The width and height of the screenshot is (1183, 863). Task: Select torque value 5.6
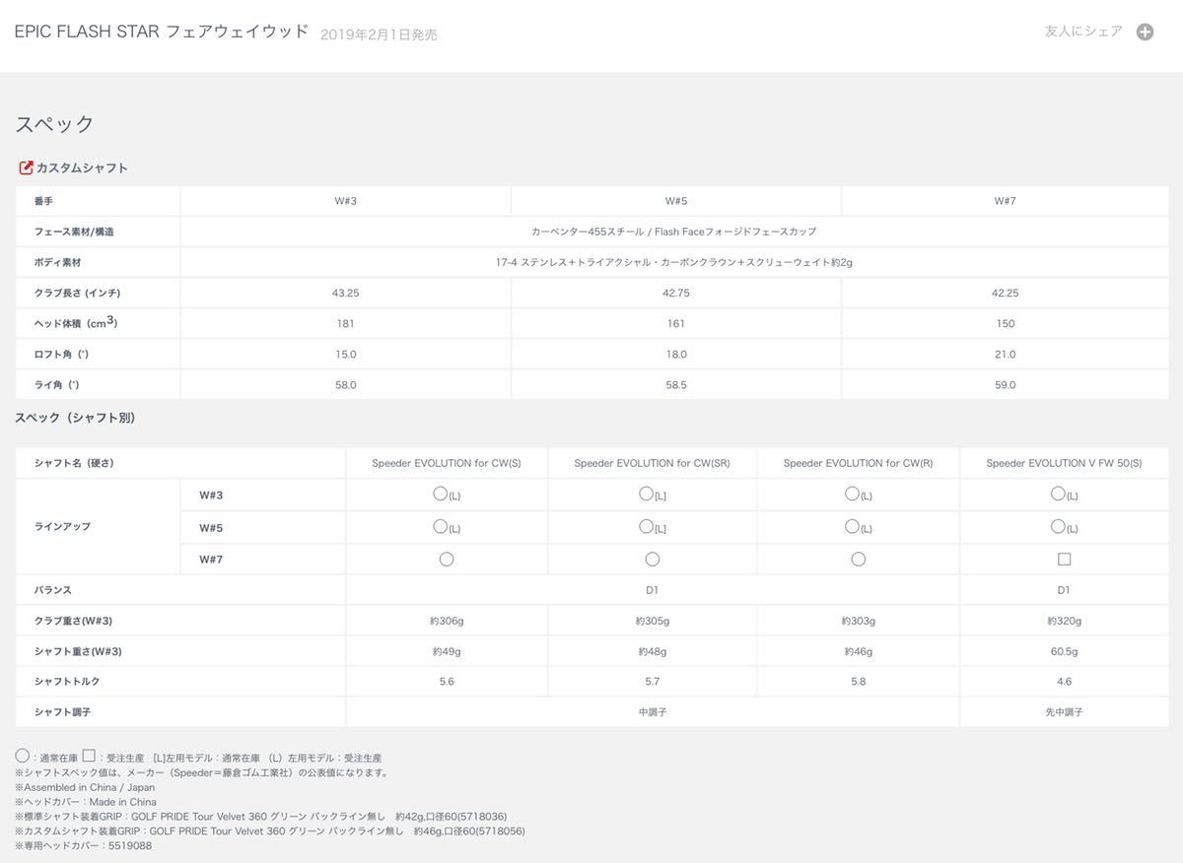click(x=447, y=681)
